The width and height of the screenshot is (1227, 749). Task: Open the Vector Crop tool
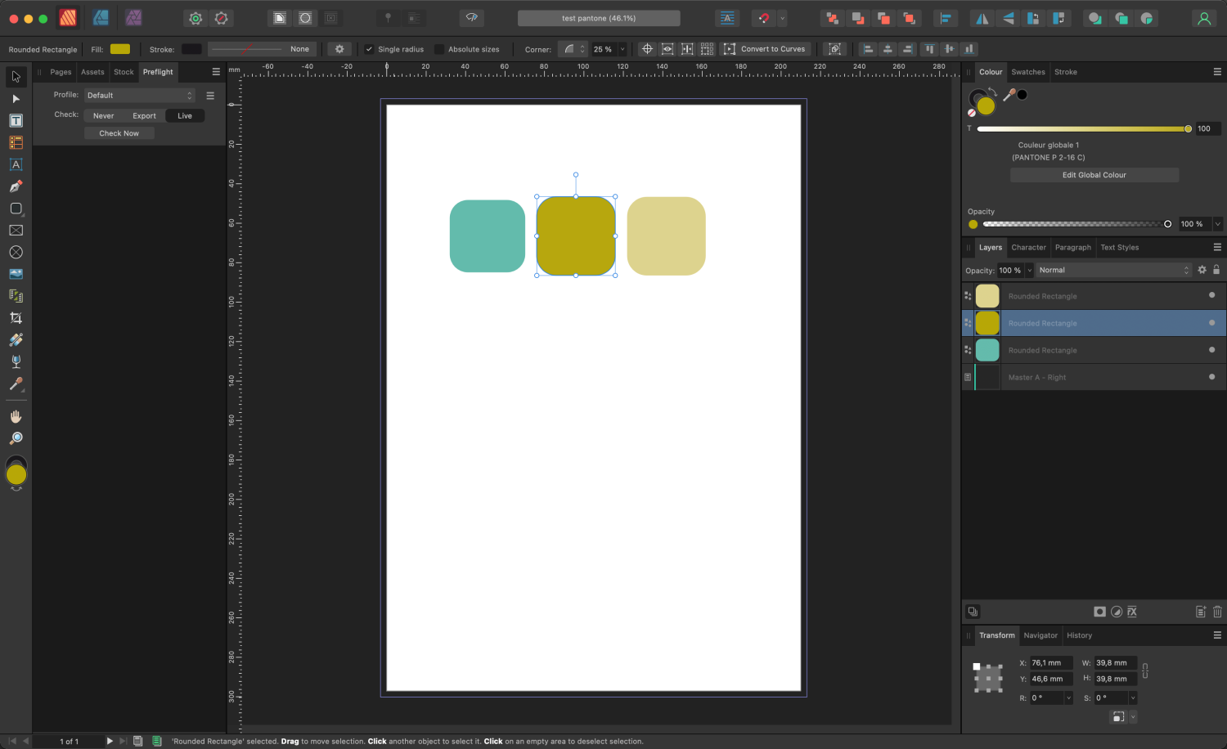tap(15, 317)
